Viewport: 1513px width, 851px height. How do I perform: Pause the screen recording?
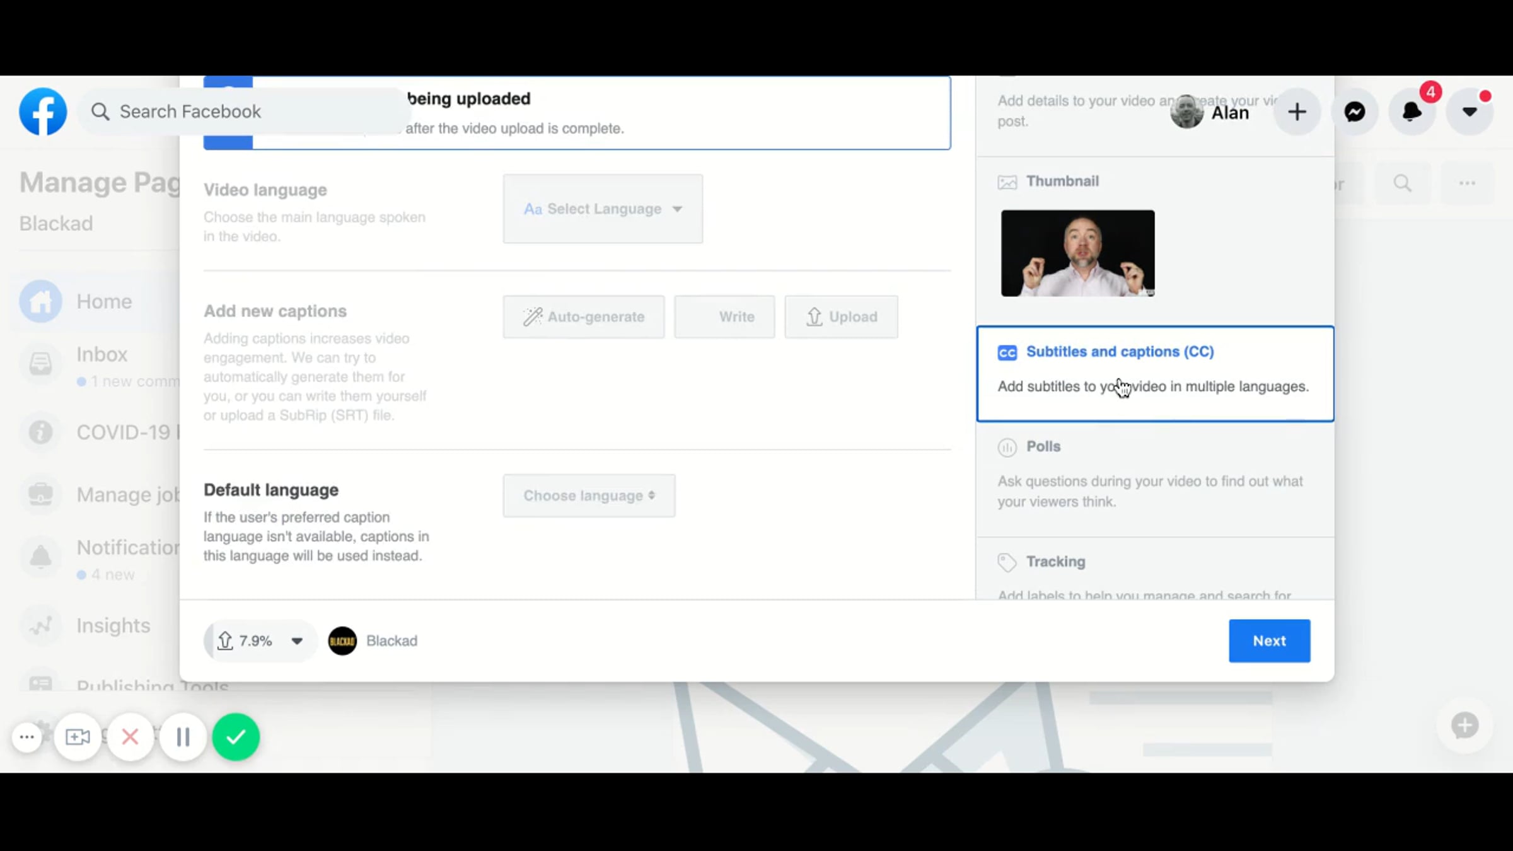click(183, 737)
